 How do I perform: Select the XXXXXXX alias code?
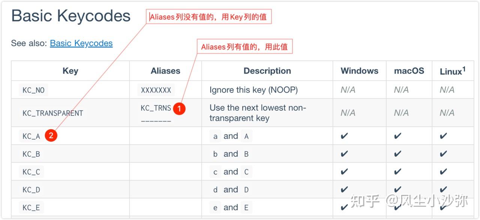point(156,90)
